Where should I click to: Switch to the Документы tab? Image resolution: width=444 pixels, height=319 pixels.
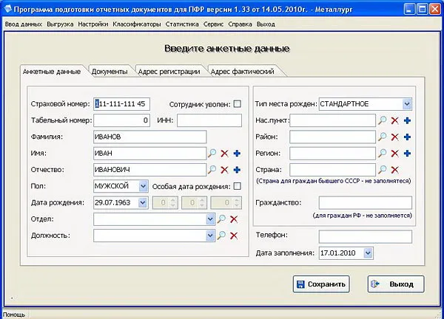pos(110,72)
